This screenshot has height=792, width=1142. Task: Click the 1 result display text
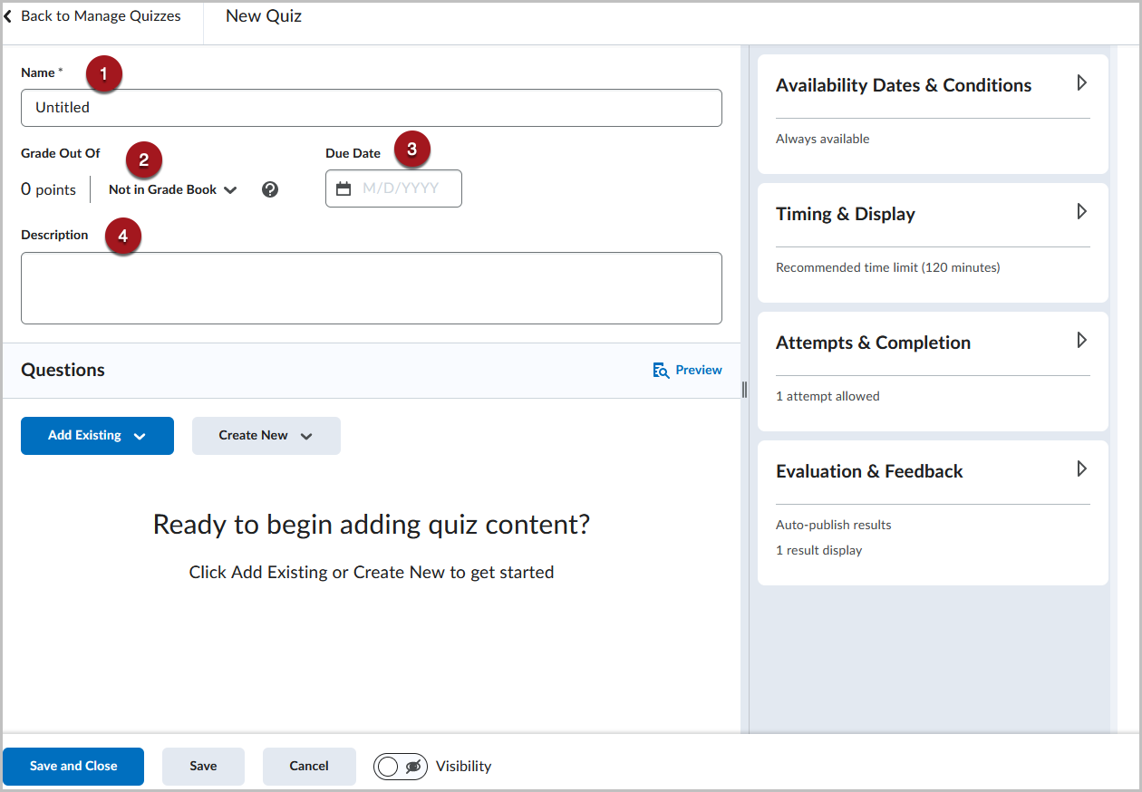click(x=818, y=550)
